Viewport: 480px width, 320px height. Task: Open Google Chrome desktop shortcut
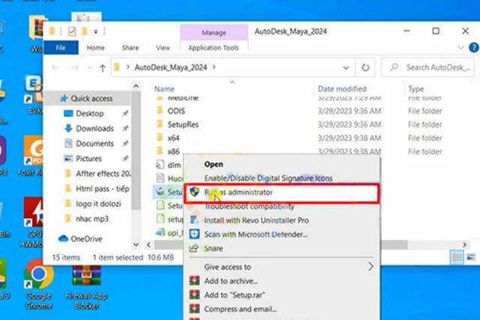click(37, 282)
